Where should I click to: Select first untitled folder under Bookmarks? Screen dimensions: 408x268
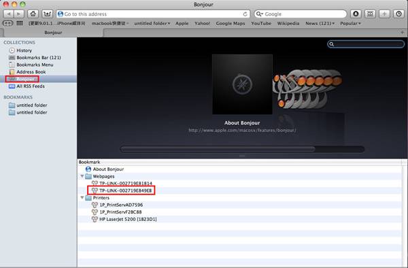32,105
